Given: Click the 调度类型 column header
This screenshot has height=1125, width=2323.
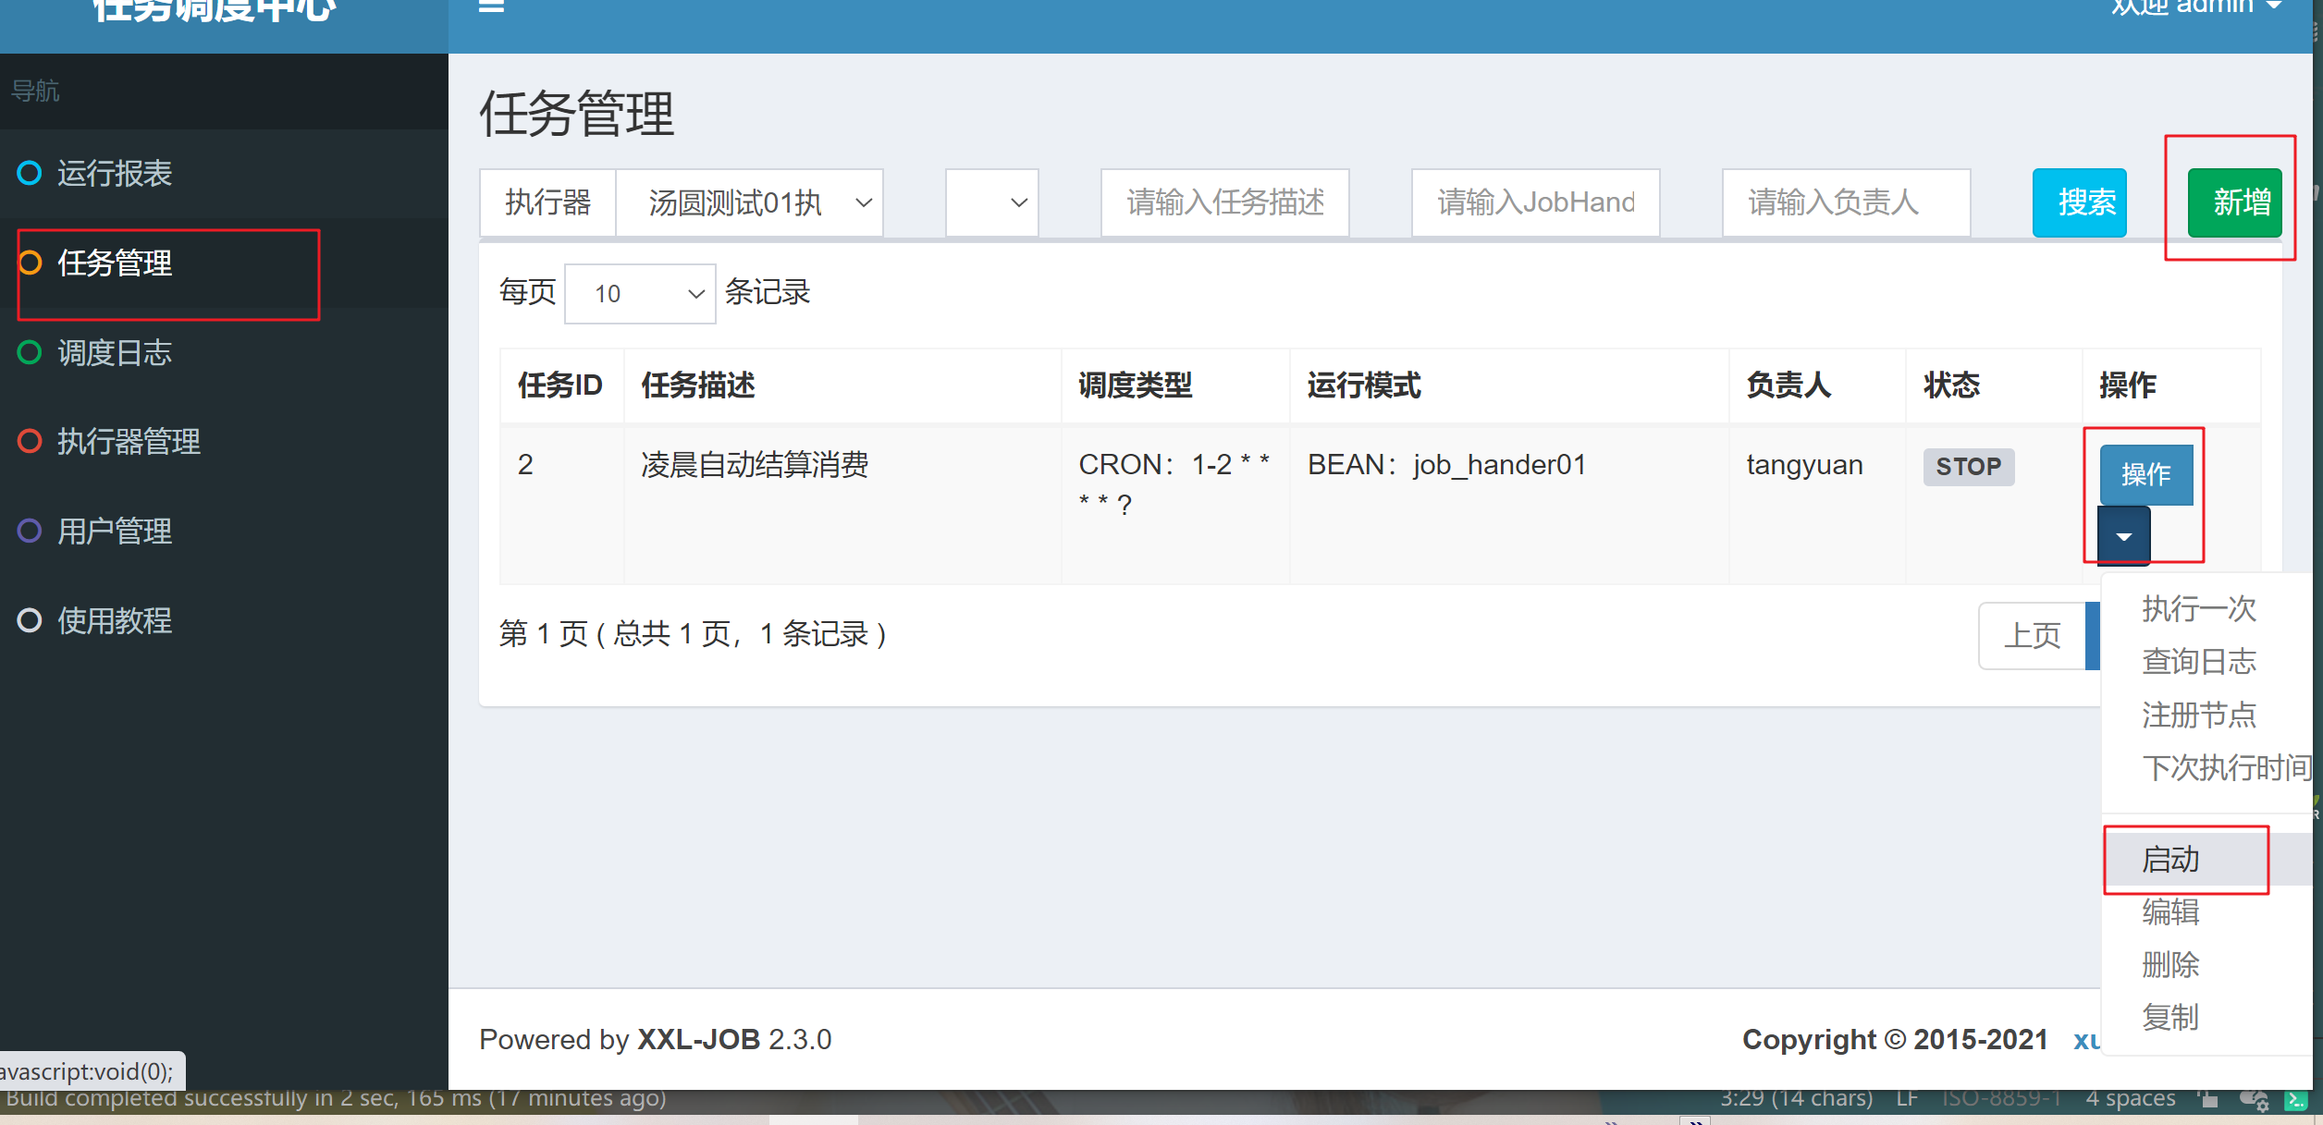Looking at the screenshot, I should [1174, 385].
